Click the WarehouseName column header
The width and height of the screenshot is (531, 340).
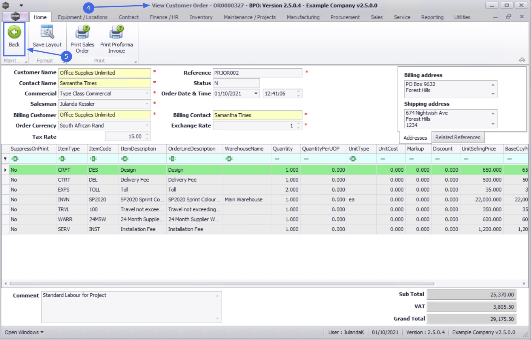(247, 149)
